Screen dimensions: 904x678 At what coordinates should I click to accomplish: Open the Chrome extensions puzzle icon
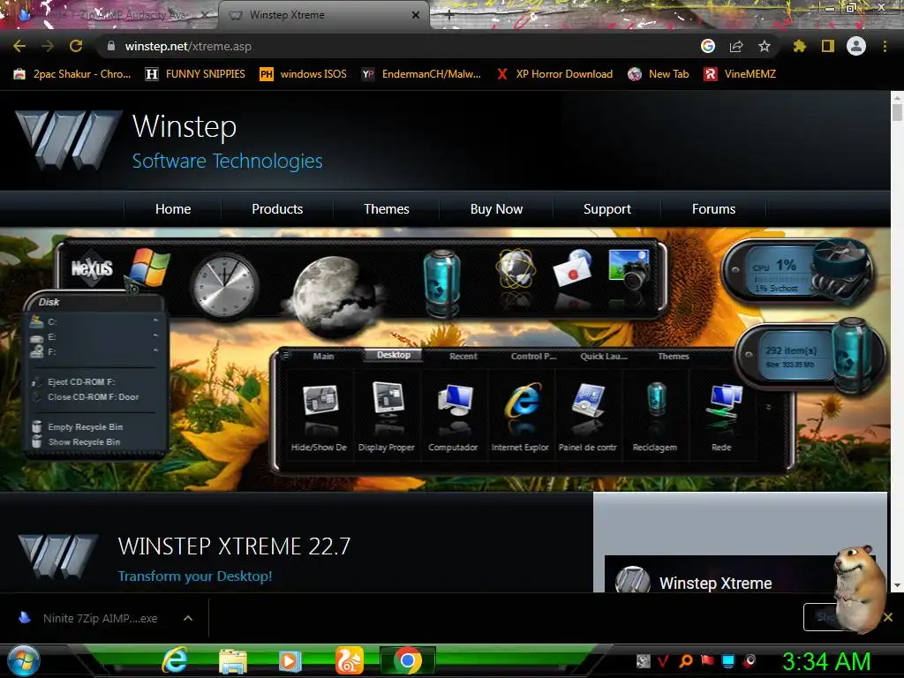pyautogui.click(x=799, y=46)
